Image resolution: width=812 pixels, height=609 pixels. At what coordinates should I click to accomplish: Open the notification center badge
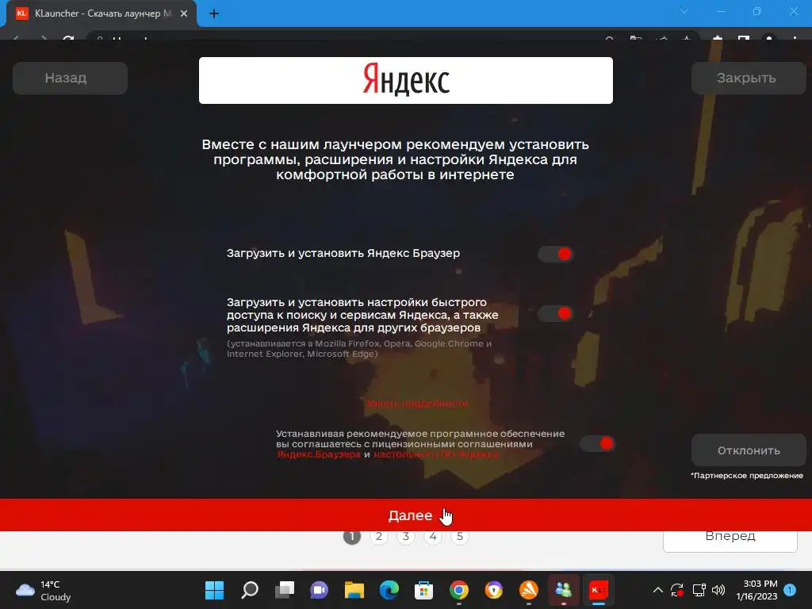pyautogui.click(x=790, y=590)
